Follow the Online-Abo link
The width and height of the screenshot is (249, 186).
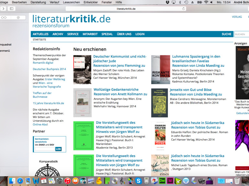tap(40, 124)
